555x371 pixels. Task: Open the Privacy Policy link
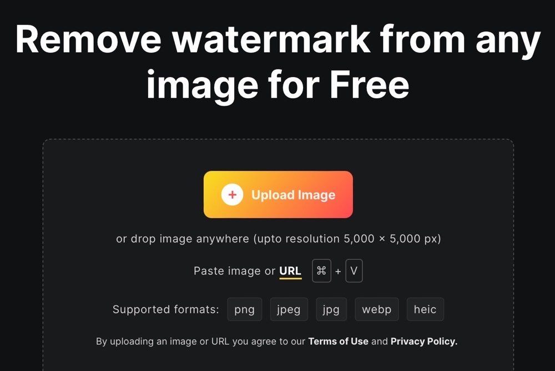[x=424, y=341]
